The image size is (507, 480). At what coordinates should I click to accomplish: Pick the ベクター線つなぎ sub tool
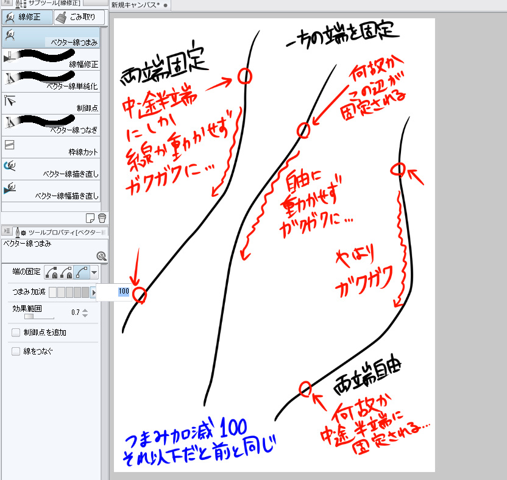[51, 125]
